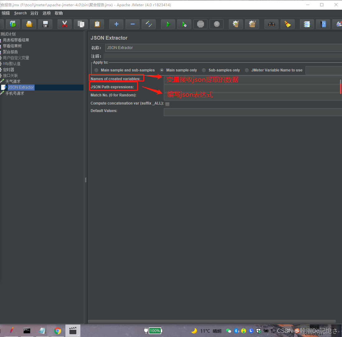Reset search with yellow broom icon
The height and width of the screenshot is (337, 342).
click(288, 24)
